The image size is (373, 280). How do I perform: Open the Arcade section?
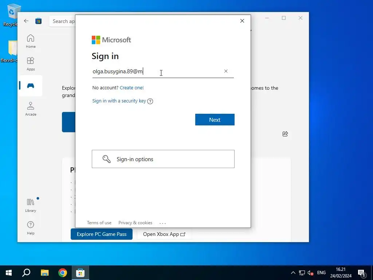coord(31,109)
